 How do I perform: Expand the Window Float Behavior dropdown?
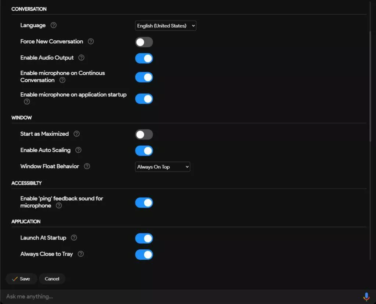(x=163, y=167)
